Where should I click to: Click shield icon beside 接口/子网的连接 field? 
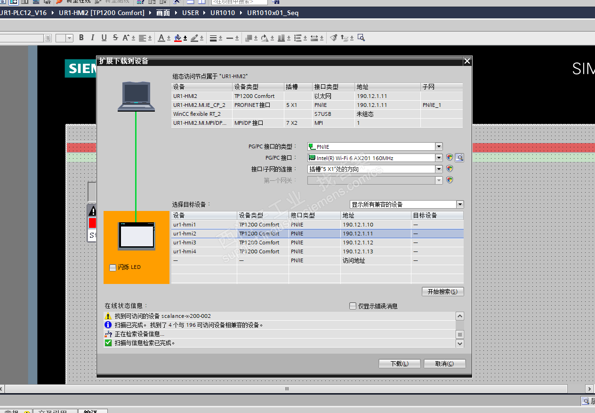(450, 169)
